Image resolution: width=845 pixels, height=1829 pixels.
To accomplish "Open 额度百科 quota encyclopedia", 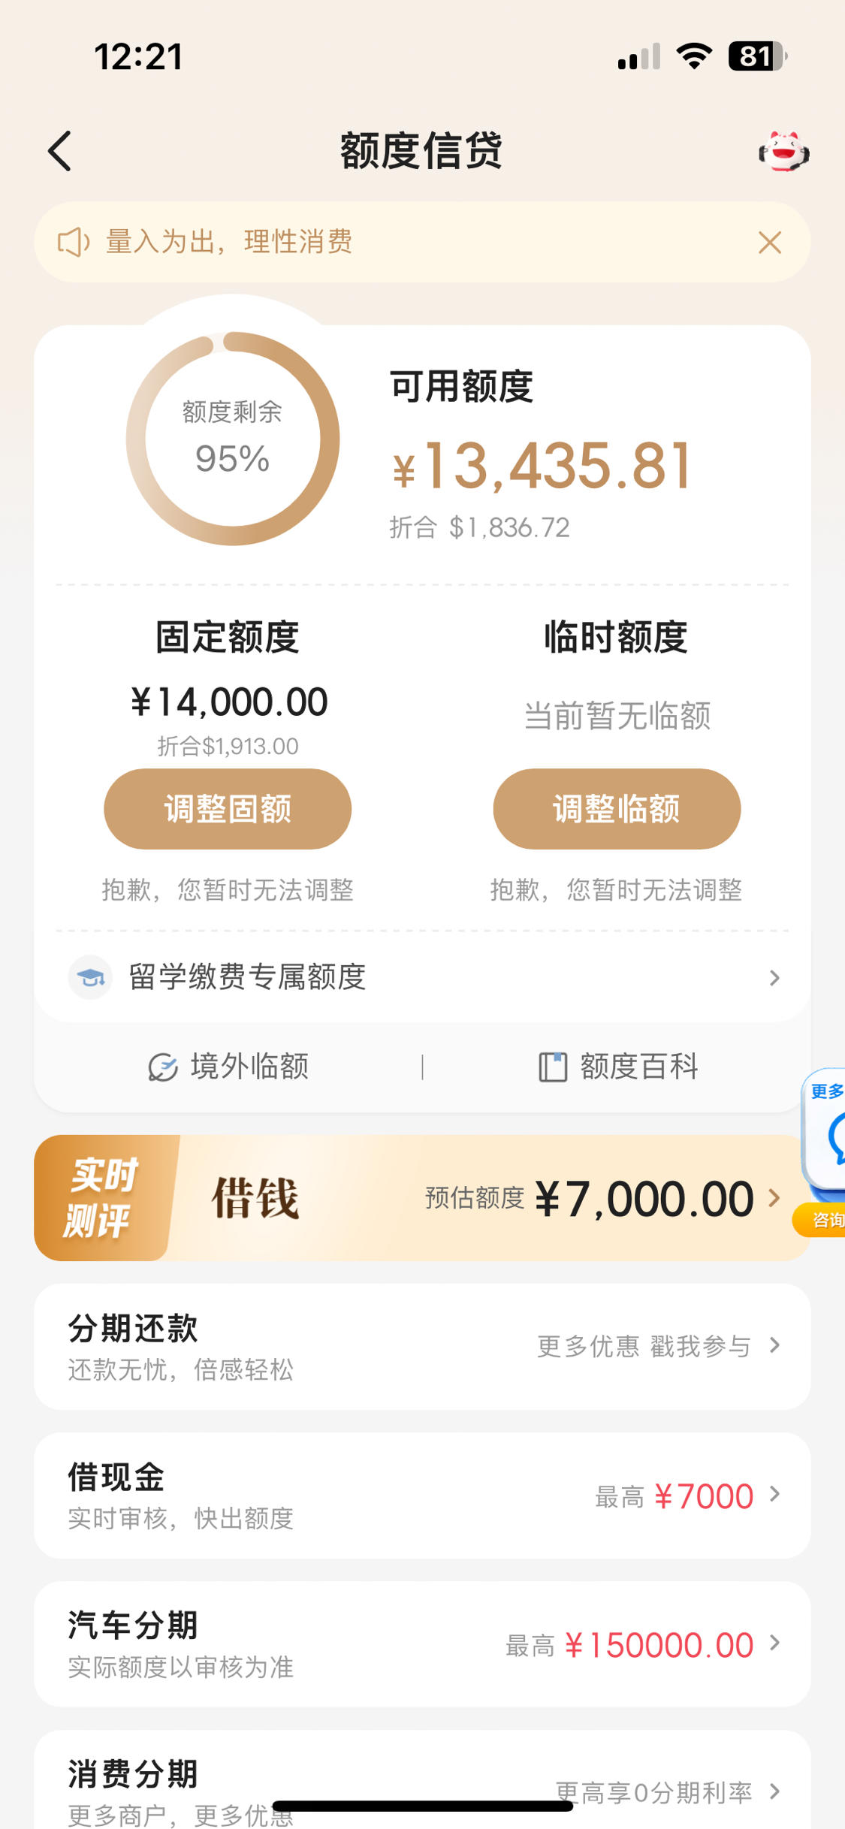I will coord(618,1067).
